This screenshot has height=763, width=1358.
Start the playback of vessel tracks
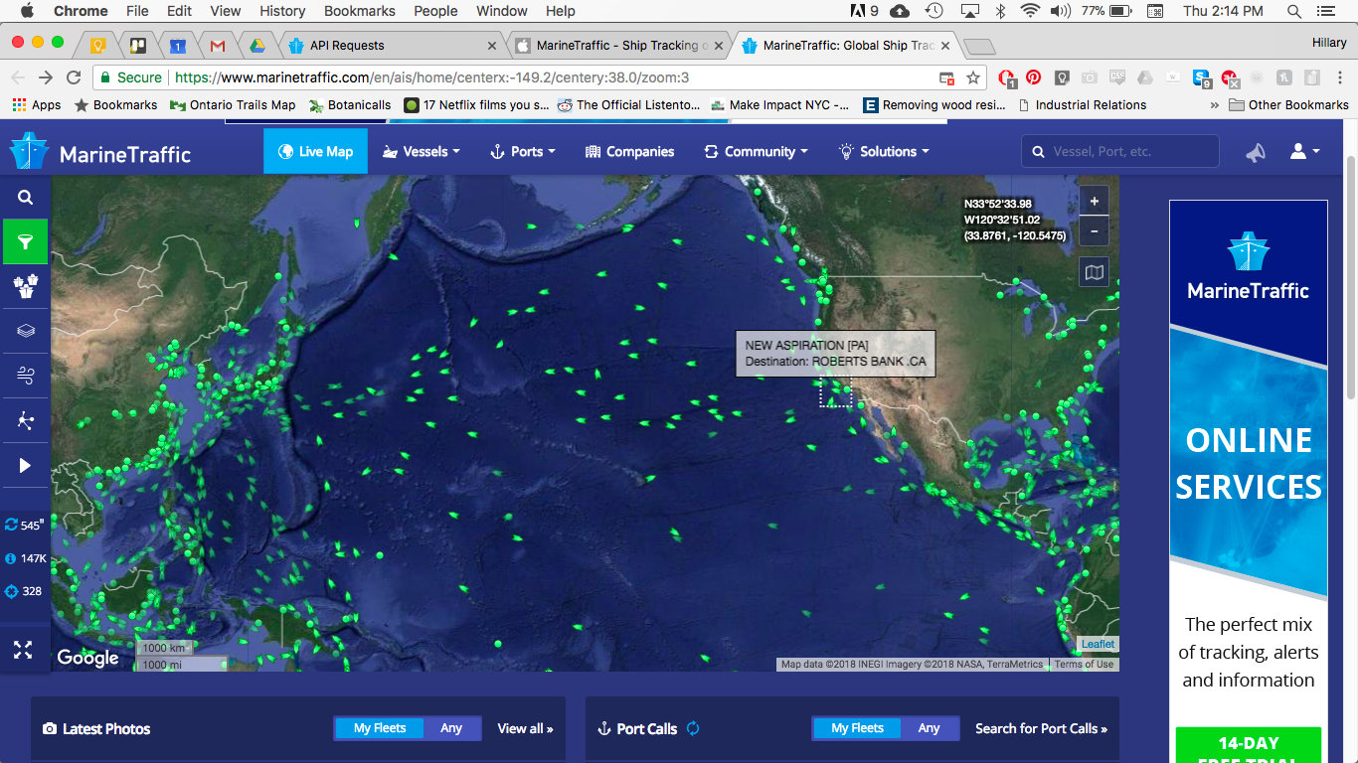25,465
